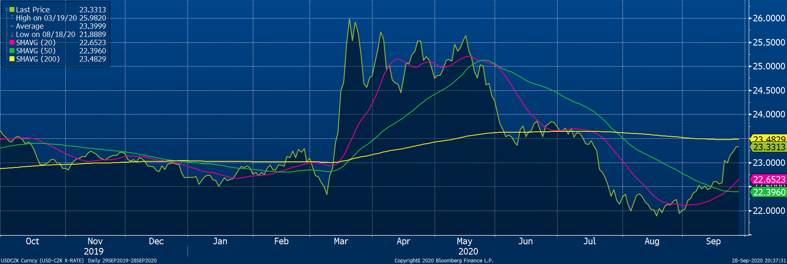Click the yellow 23.4829 axis price tag
The image size is (787, 264).
[x=769, y=139]
